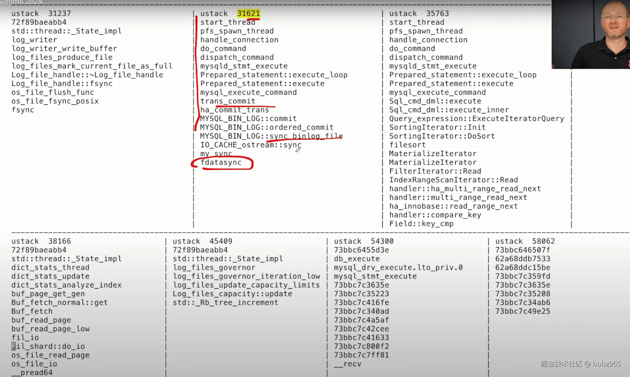630x377 pixels.
Task: Select highlighted thread ID 31621
Action: pos(249,13)
